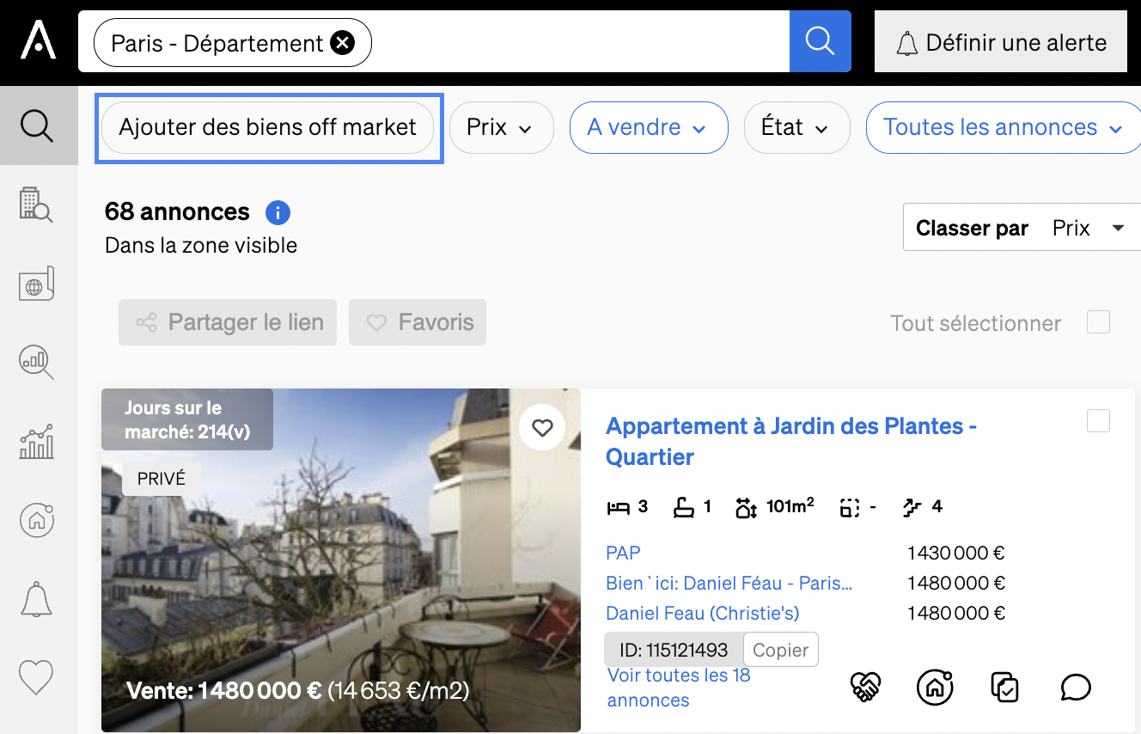Expand the État filter dropdown

[796, 128]
